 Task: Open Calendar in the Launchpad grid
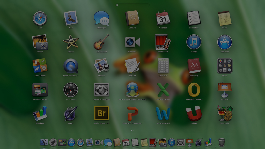click(163, 18)
